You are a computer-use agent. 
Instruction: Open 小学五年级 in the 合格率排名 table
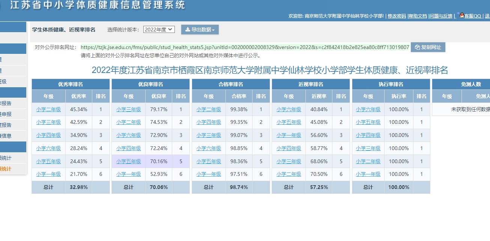tap(209, 161)
